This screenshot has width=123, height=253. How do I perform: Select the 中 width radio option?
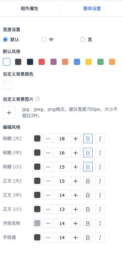tap(44, 40)
